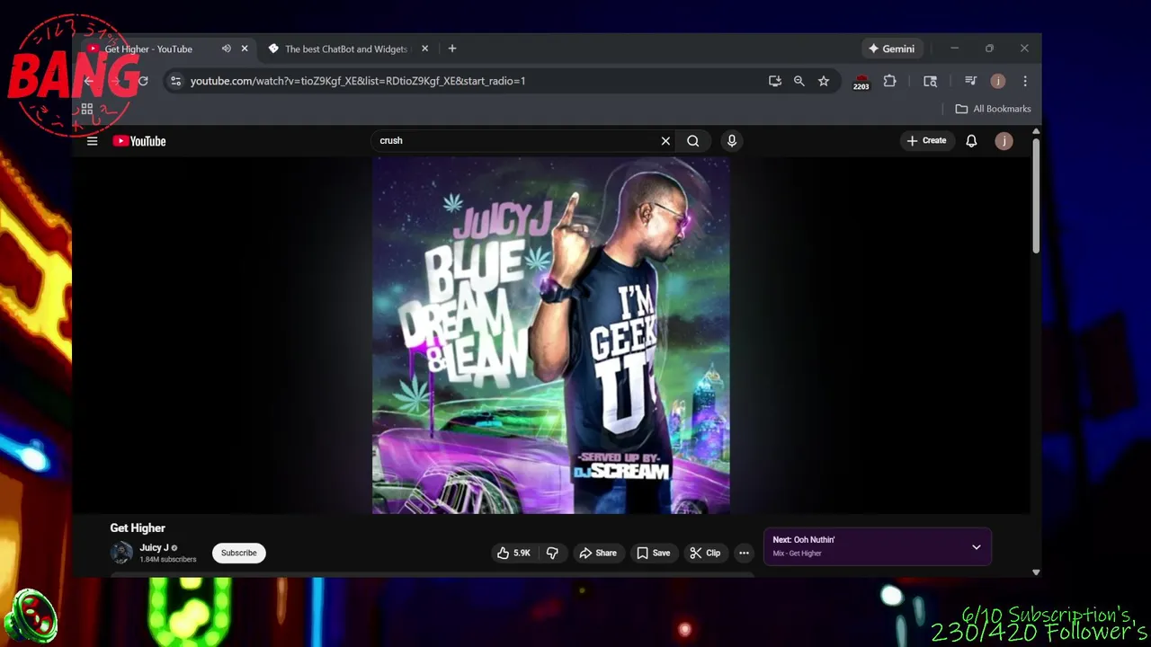The image size is (1151, 647).
Task: Click the vertical page scrollbar thumb
Action: click(x=1036, y=196)
